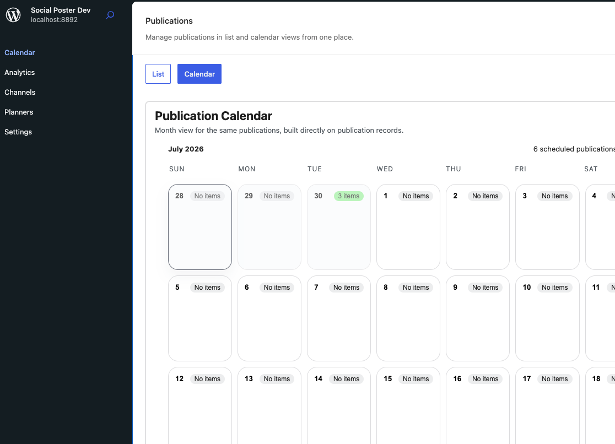Navigate to Planners in the sidebar

click(x=19, y=112)
